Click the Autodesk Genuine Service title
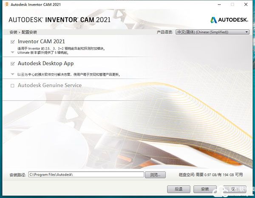255x198 pixels. pyautogui.click(x=50, y=85)
